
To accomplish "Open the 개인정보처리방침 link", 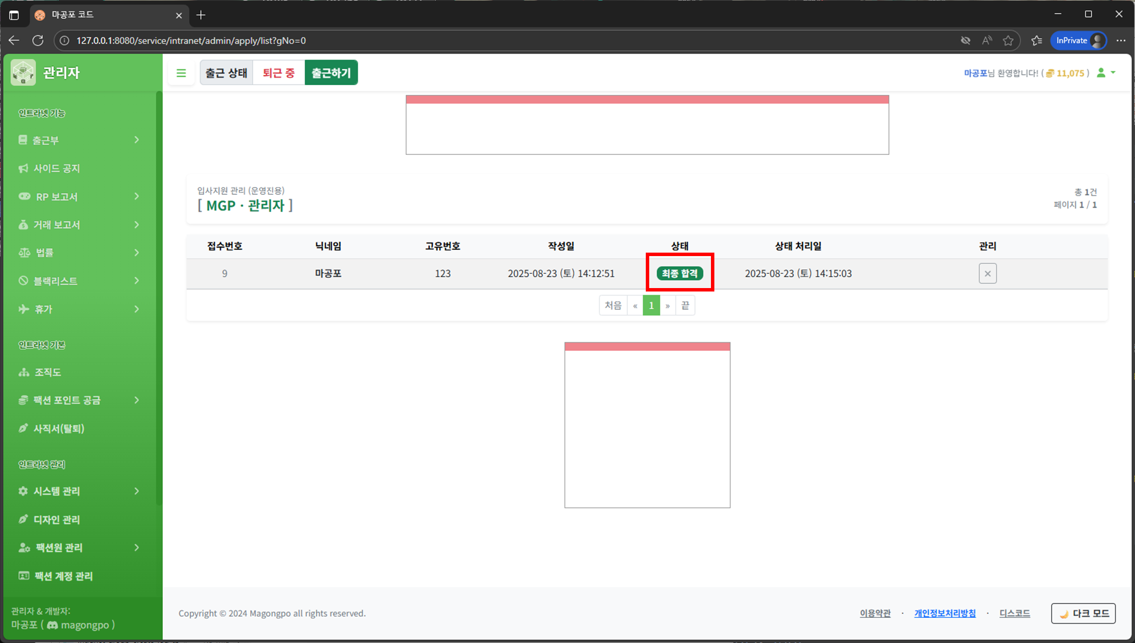I will coord(945,613).
